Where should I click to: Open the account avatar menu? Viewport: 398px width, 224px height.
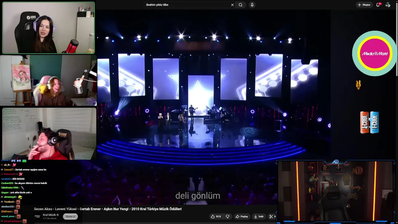coord(388,5)
